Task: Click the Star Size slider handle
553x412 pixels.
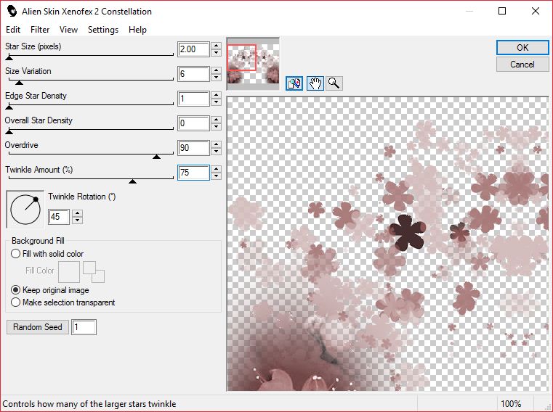Action: point(9,58)
